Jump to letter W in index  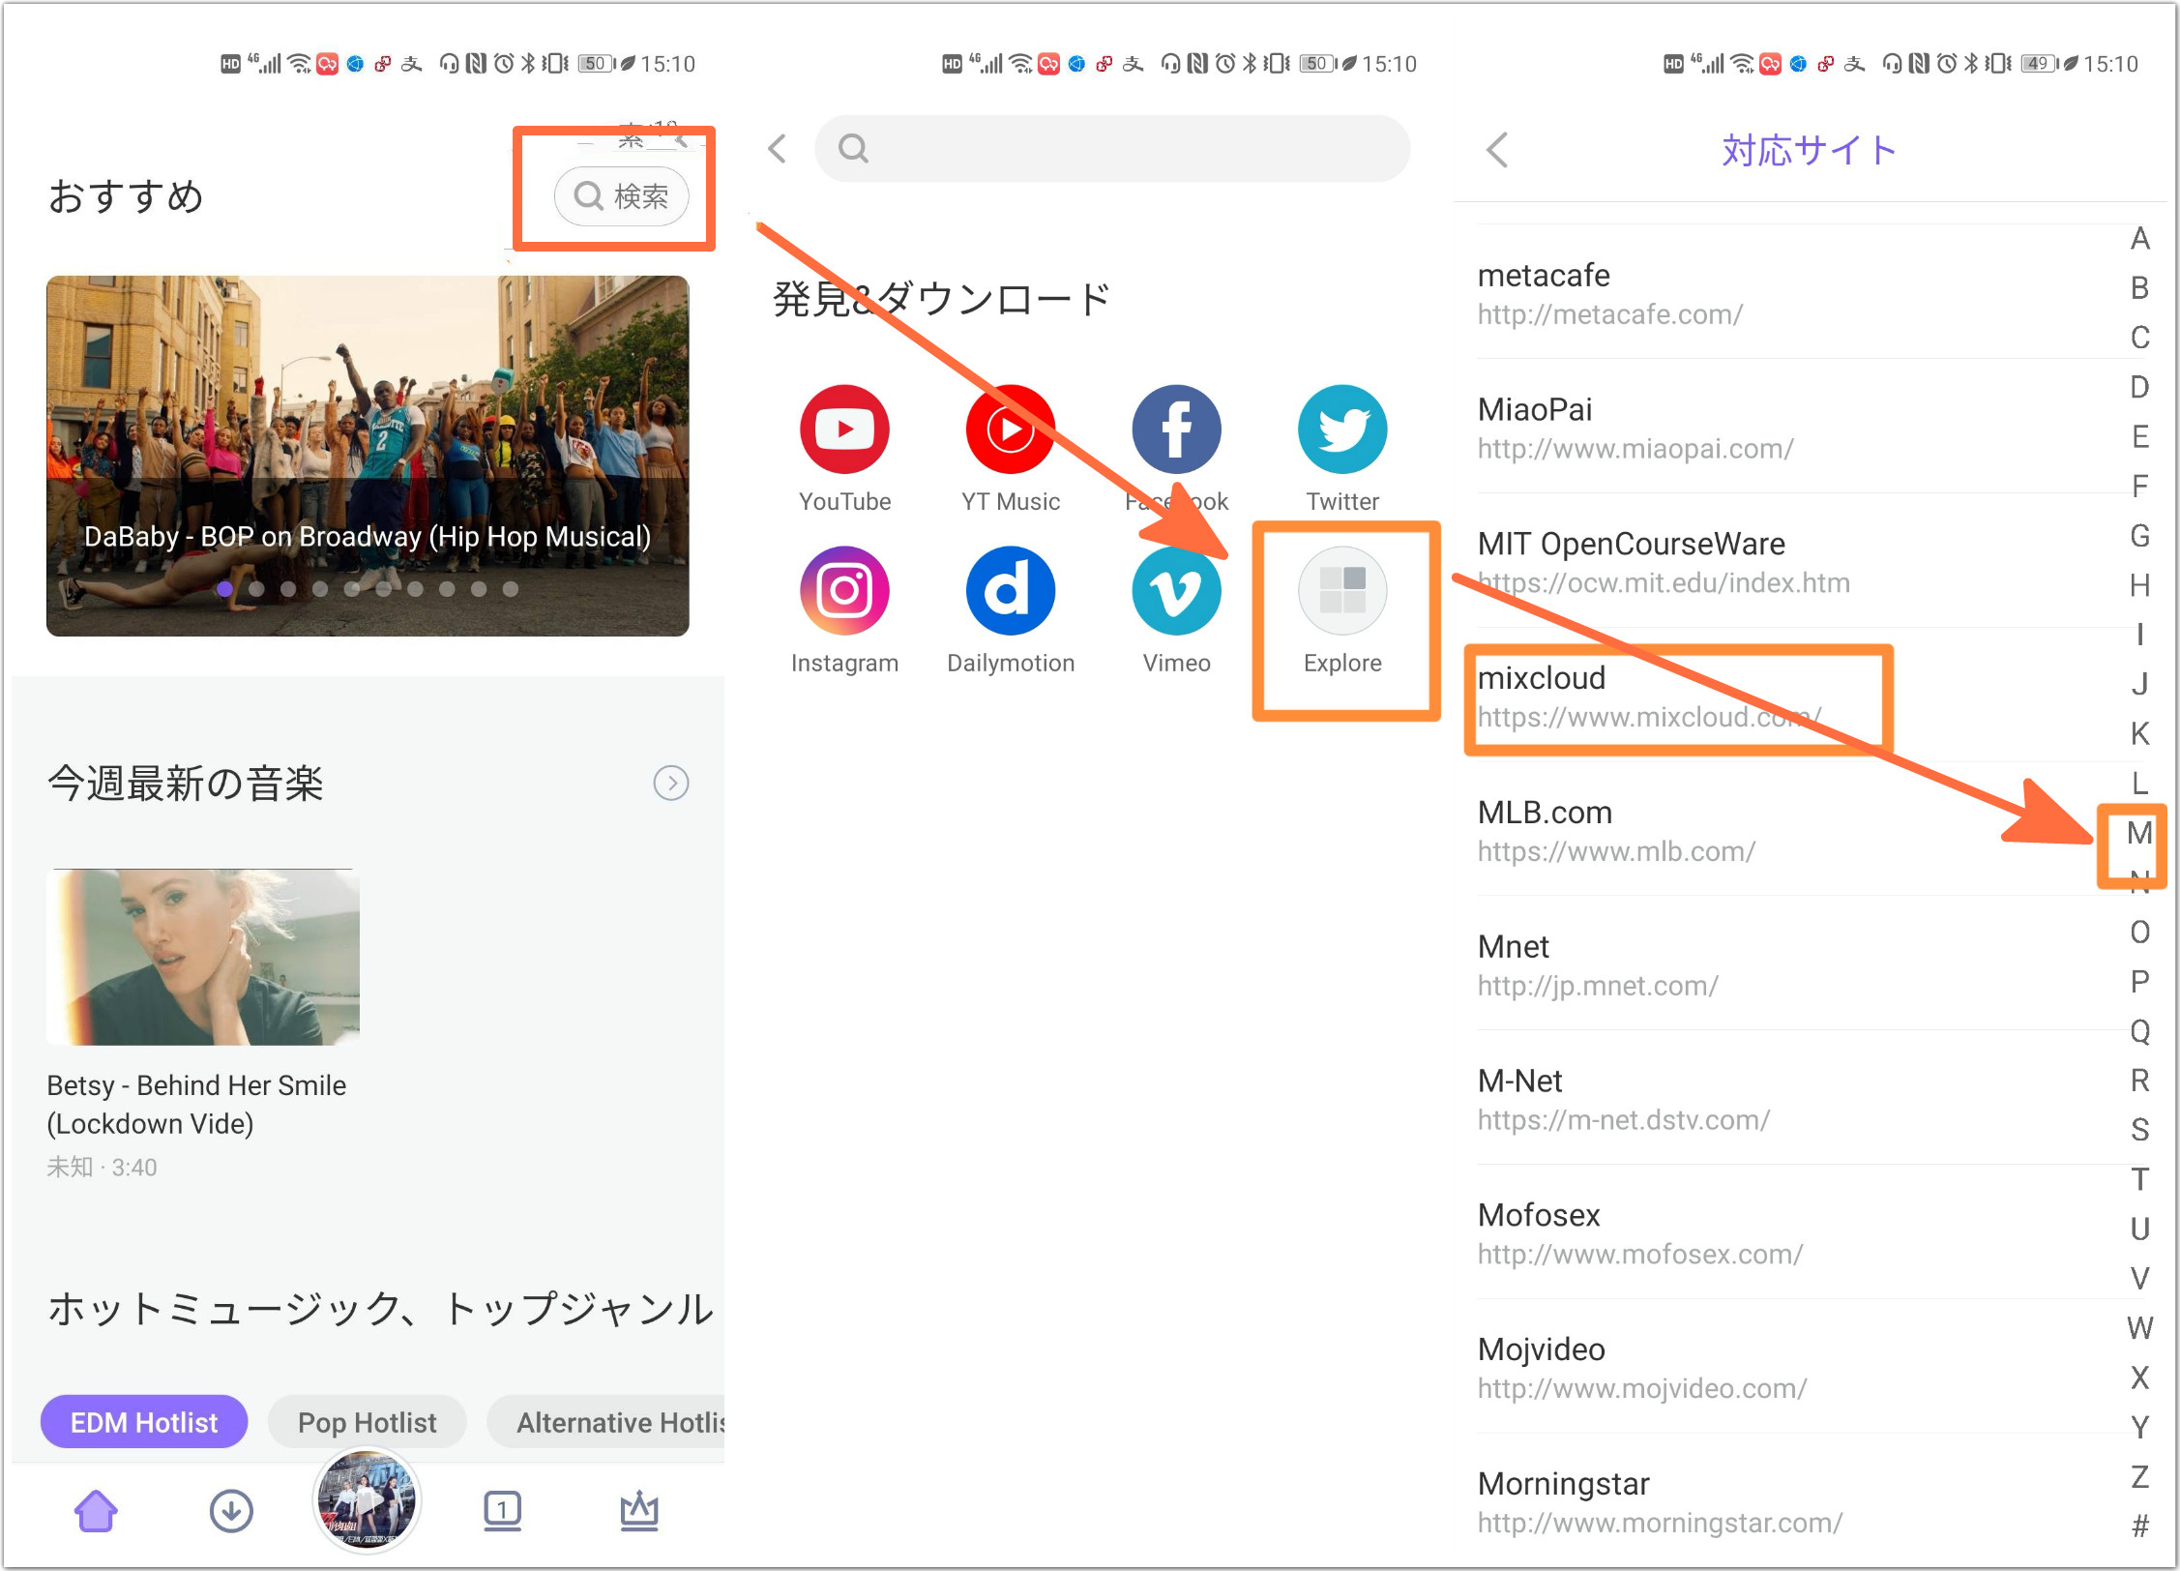[2139, 1327]
